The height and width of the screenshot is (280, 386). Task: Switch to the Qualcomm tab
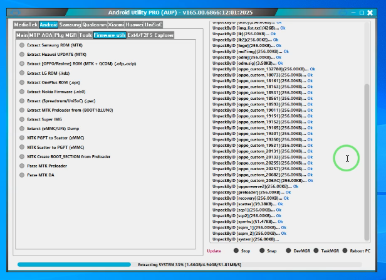pos(95,24)
